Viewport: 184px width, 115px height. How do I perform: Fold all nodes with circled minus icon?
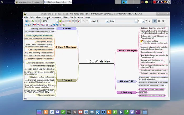click(x=47, y=25)
